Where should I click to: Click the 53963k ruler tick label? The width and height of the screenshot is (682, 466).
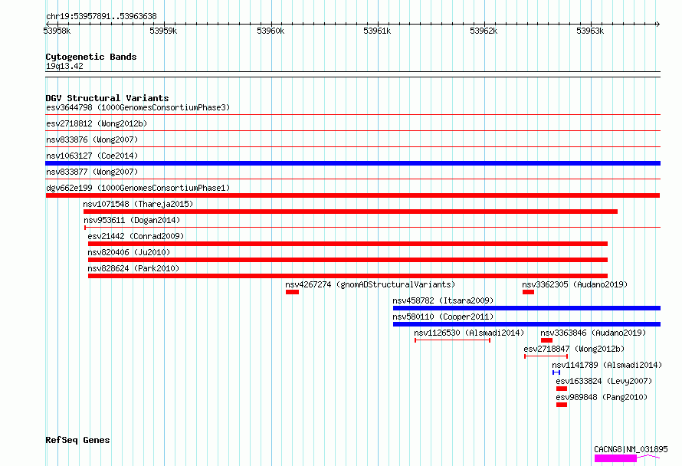[x=590, y=31]
